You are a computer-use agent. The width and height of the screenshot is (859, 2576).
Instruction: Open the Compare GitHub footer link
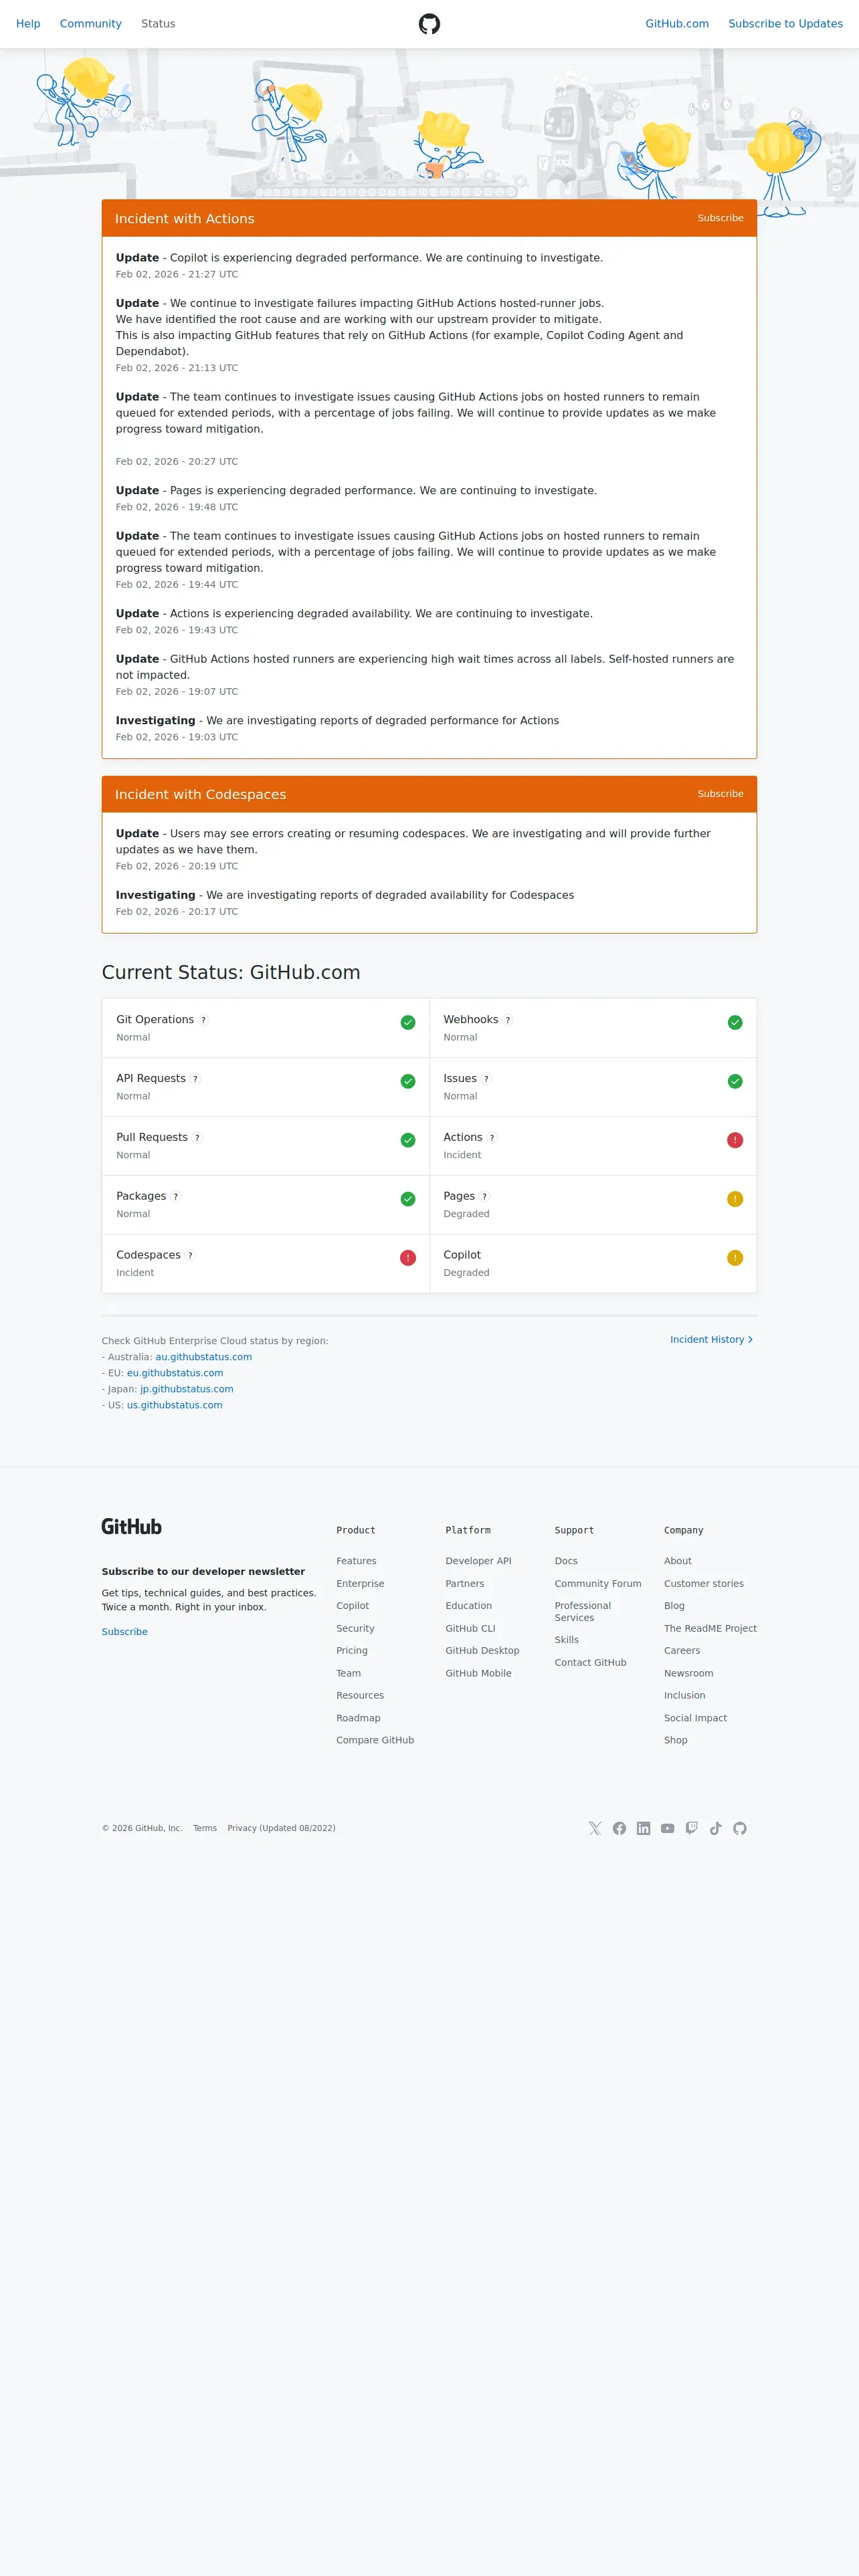pos(375,1740)
